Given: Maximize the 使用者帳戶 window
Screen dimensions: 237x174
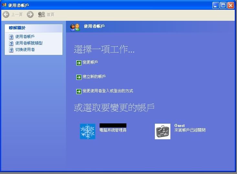Looking at the screenshot, I should pos(223,5).
